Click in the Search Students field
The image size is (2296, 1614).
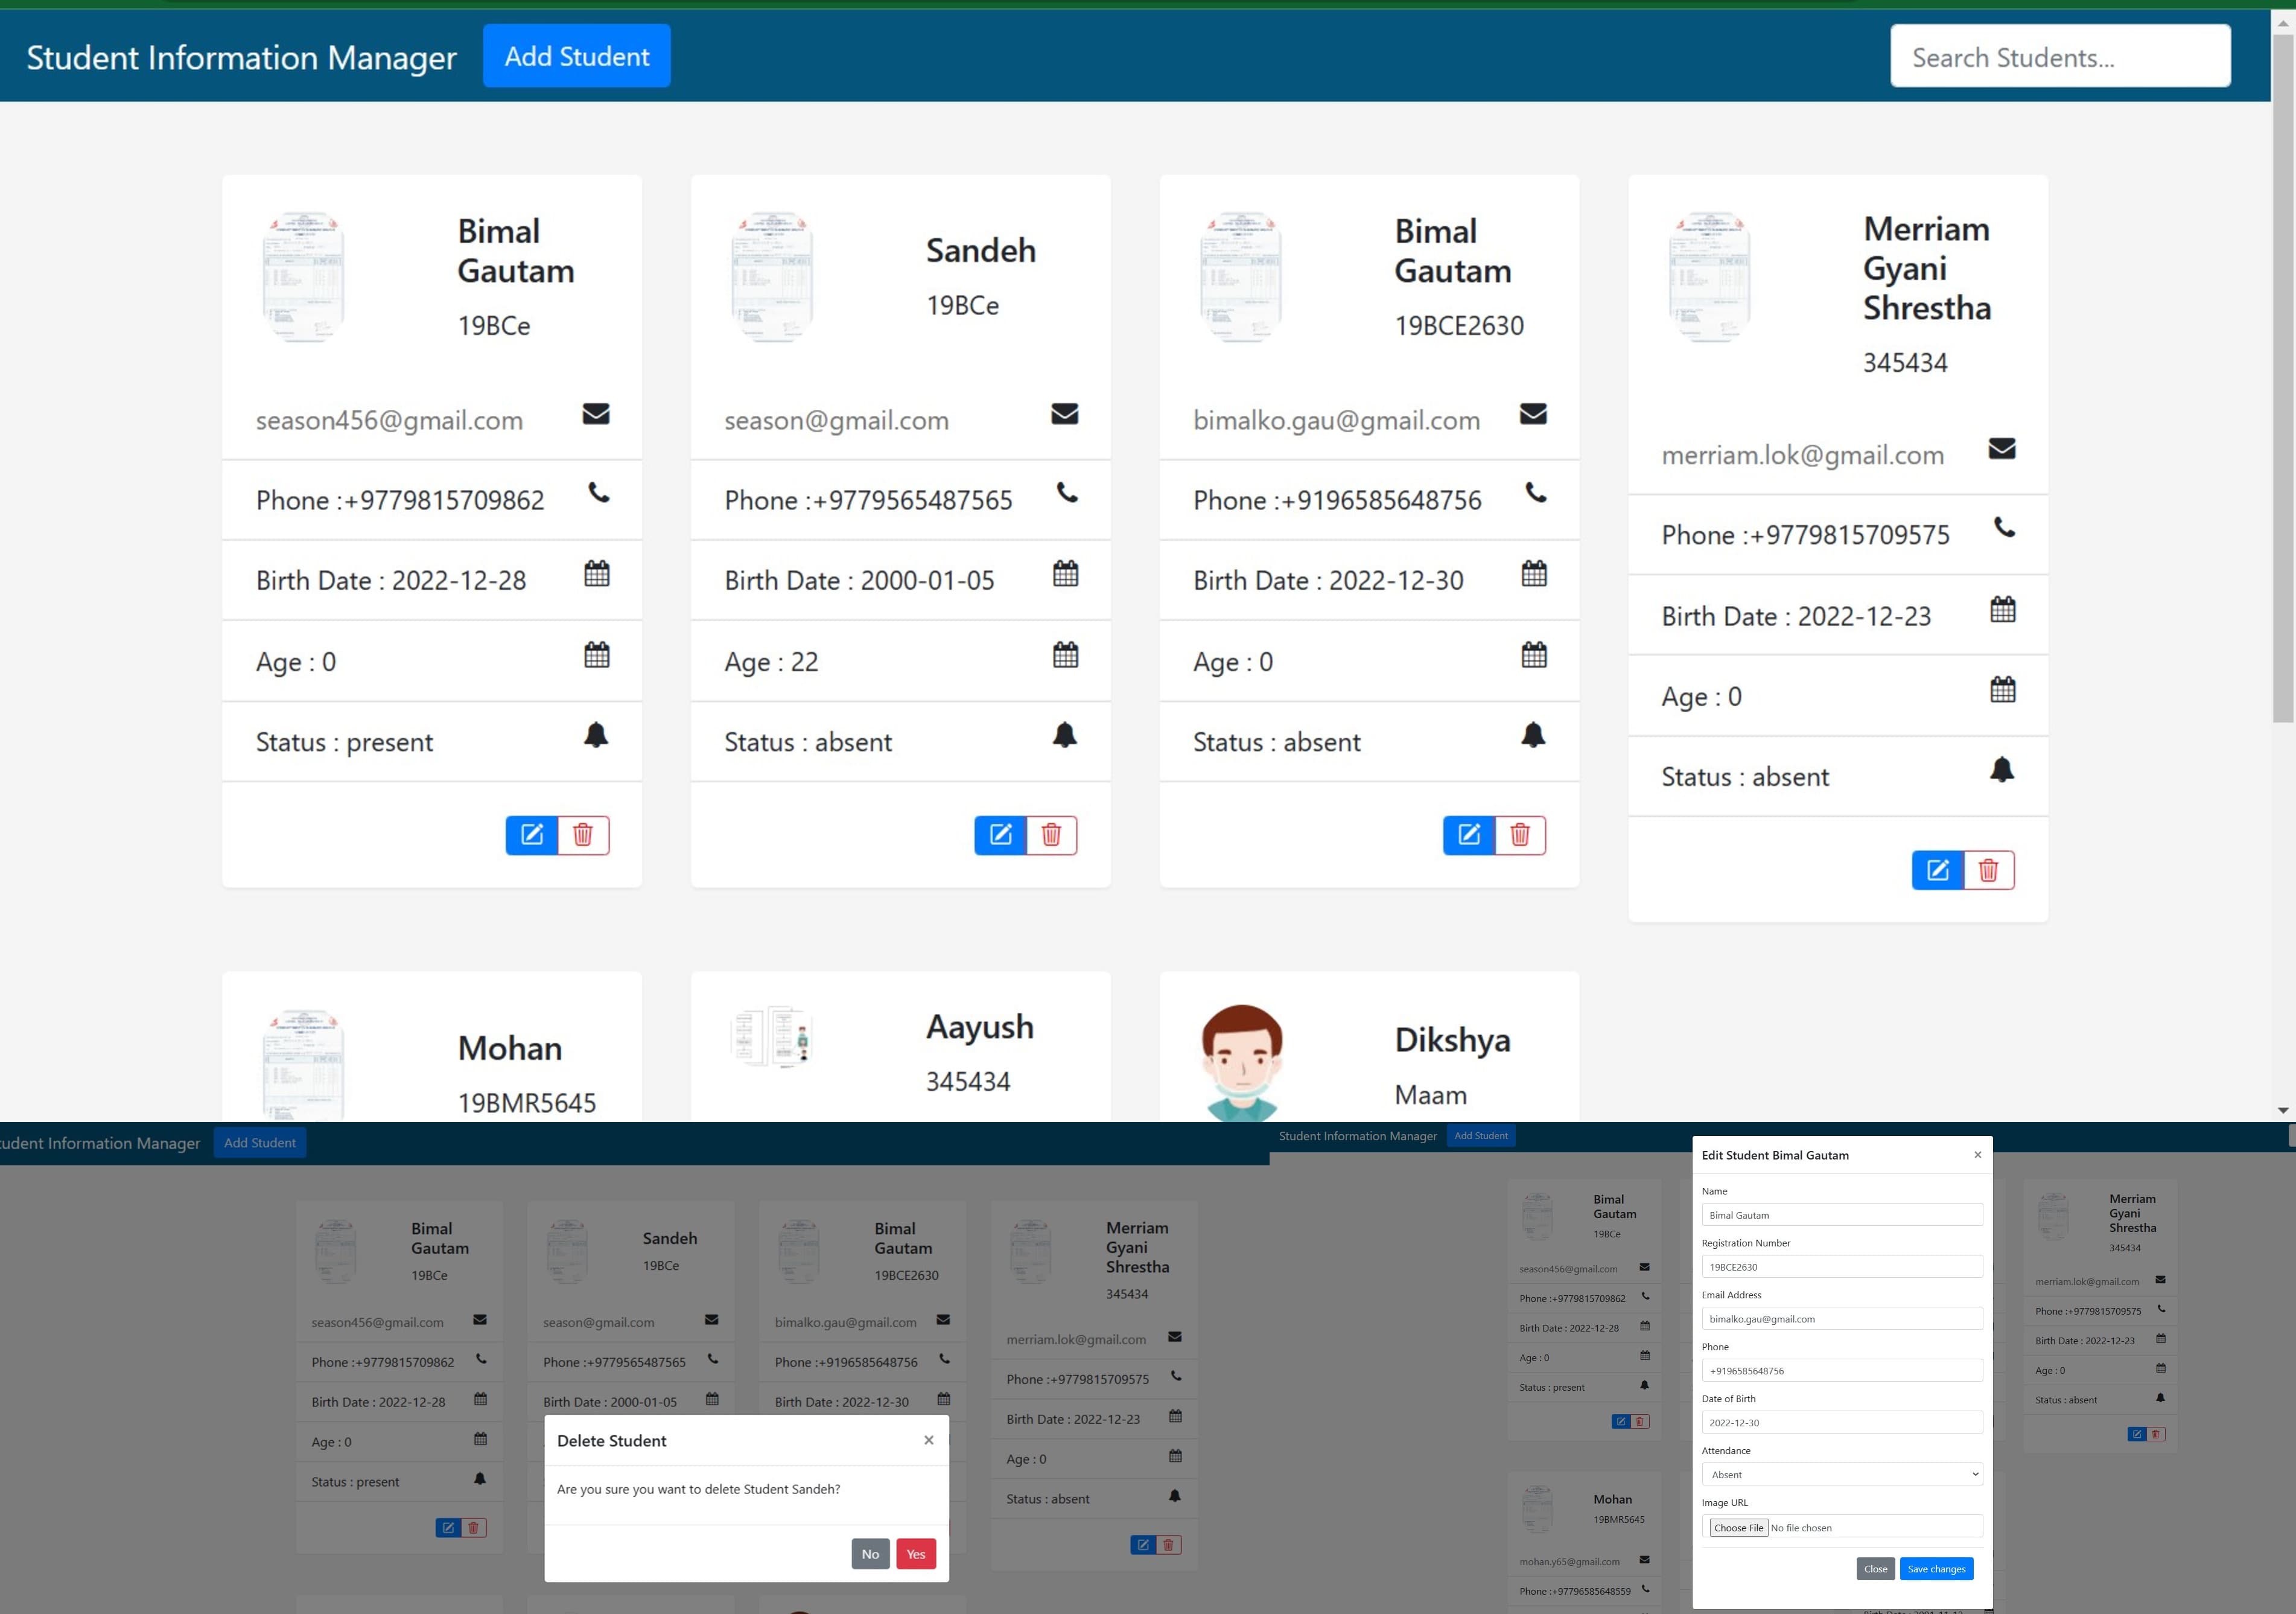2059,57
